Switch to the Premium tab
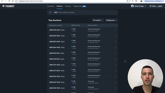This screenshot has height=93, width=165. [x=68, y=6]
